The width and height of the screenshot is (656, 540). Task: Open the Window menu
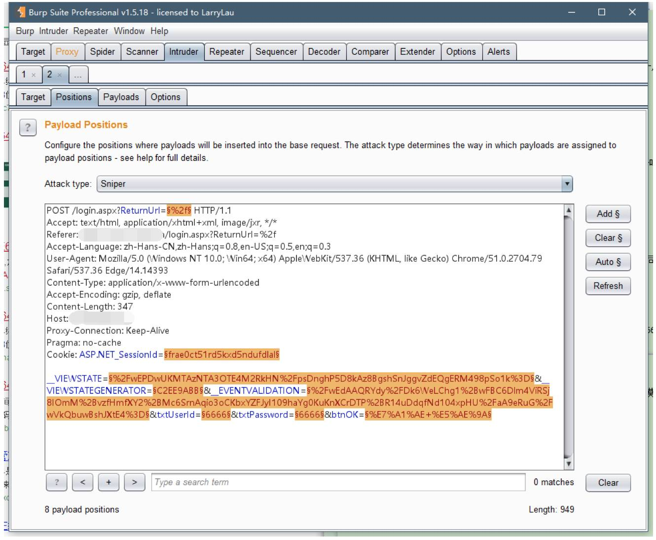pyautogui.click(x=129, y=31)
